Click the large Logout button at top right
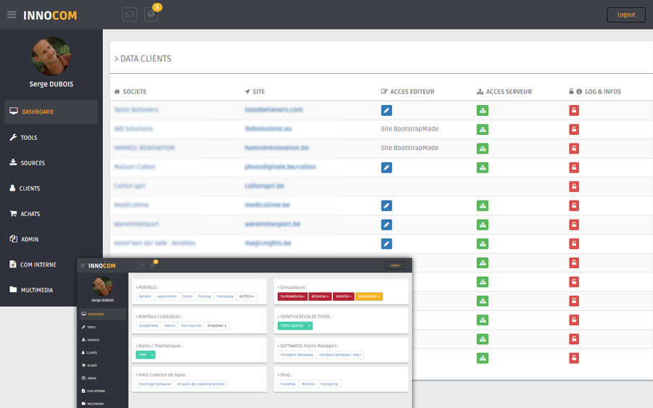Viewport: 653px width, 408px height. 625,14
